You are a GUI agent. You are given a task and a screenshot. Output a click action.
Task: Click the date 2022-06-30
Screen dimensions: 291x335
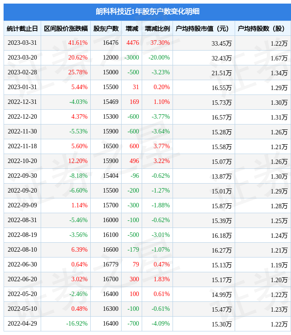point(22,264)
